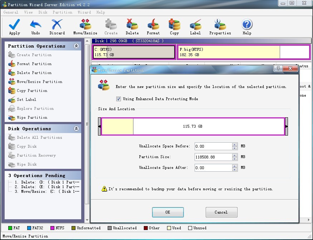Click left resize handle of partition bar

point(99,126)
